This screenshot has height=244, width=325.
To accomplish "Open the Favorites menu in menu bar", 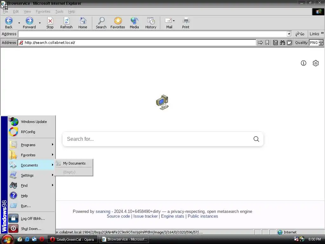I will coord(43,11).
